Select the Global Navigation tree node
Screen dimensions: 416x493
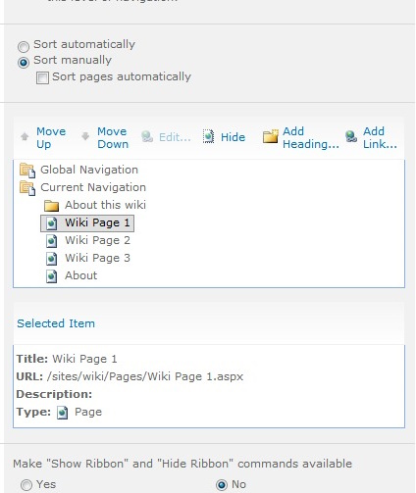(89, 170)
